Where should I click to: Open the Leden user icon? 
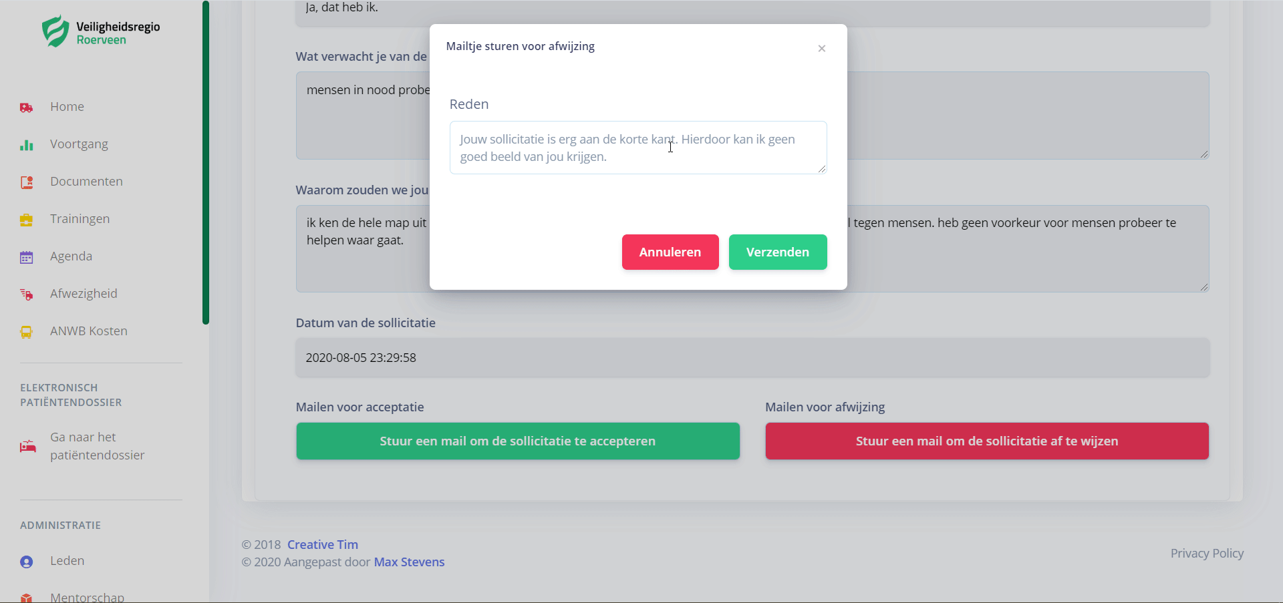pyautogui.click(x=27, y=562)
